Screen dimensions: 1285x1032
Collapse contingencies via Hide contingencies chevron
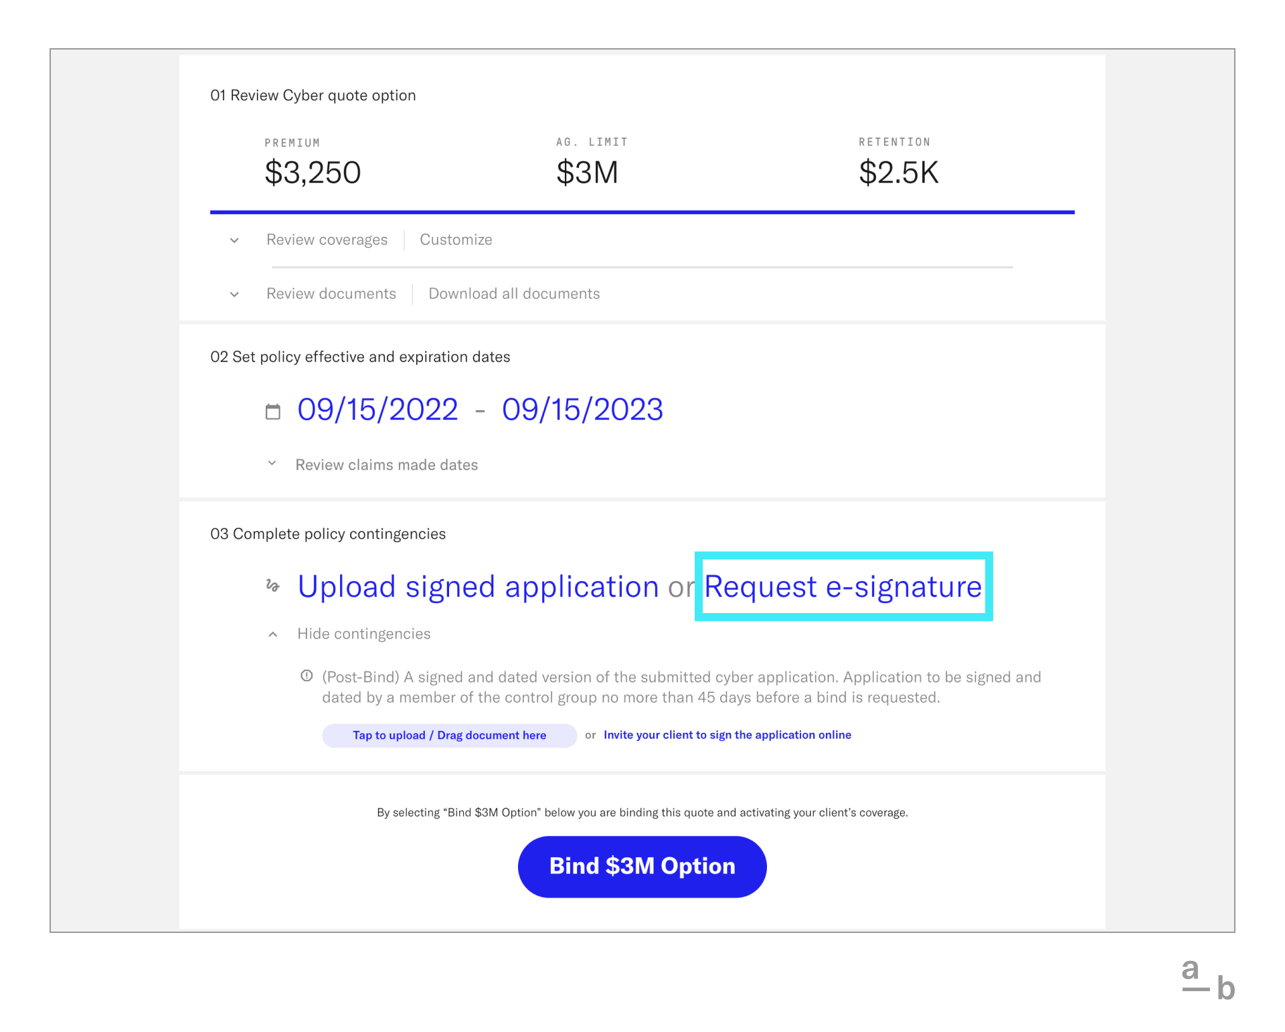272,633
